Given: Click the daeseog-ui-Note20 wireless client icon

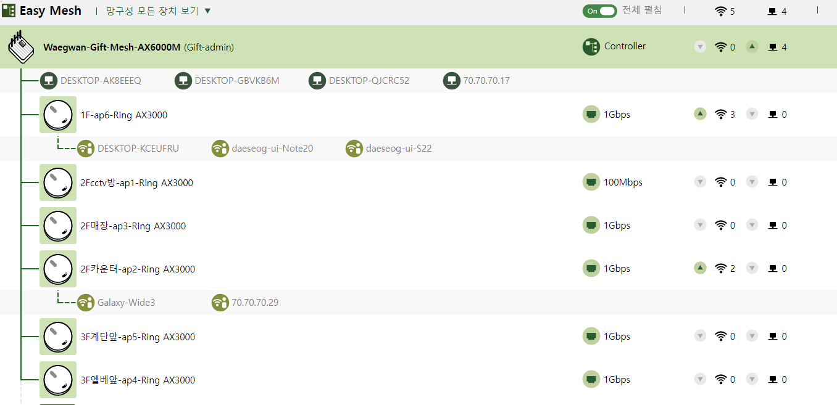Looking at the screenshot, I should (x=220, y=149).
